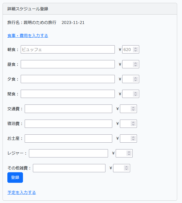The image size is (182, 203).
Task: Click the 朝食 description text field
Action: 68,49
